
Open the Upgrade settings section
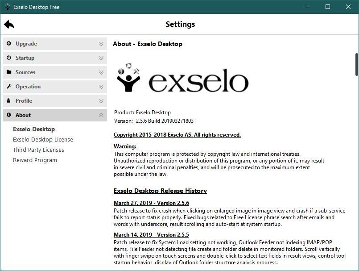coord(55,44)
